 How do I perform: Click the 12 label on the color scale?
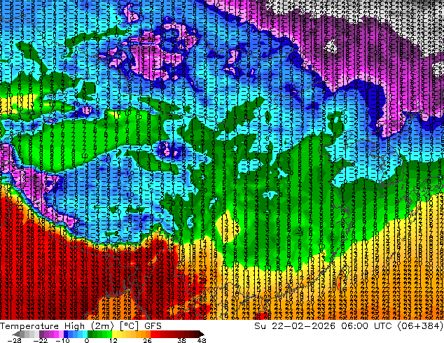pos(113,340)
